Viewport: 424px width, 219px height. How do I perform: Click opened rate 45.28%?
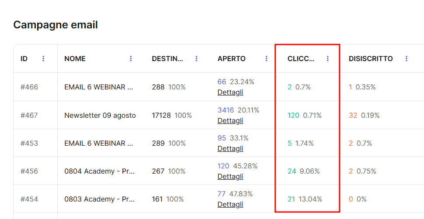coord(245,166)
